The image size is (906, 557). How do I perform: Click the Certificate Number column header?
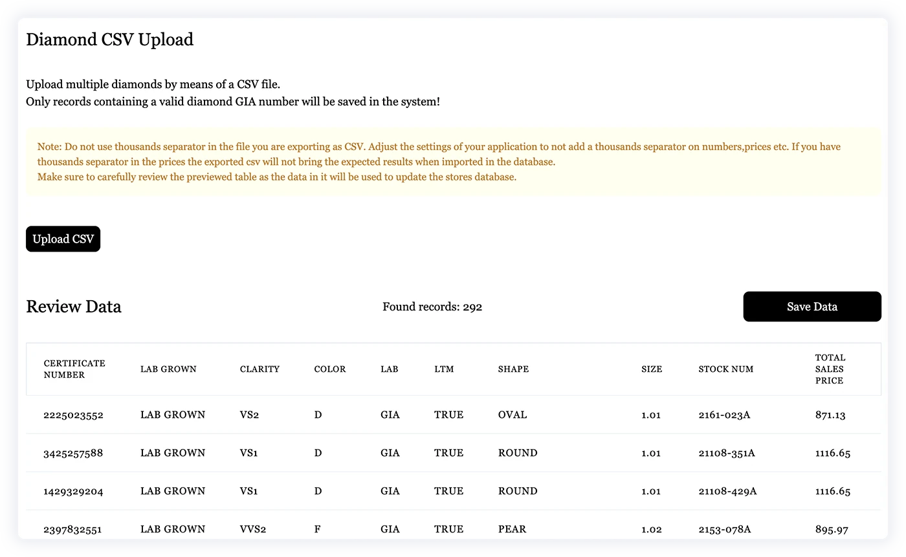point(74,369)
